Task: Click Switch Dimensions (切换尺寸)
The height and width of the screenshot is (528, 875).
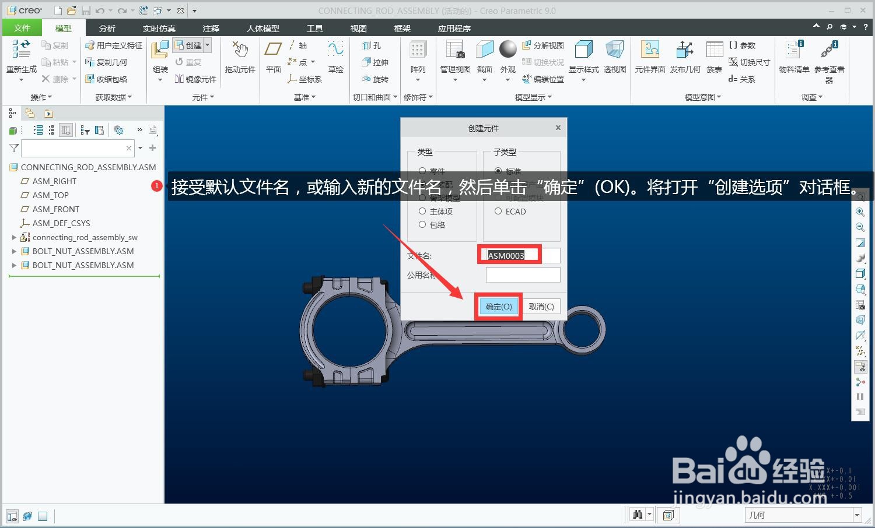Action: 750,62
